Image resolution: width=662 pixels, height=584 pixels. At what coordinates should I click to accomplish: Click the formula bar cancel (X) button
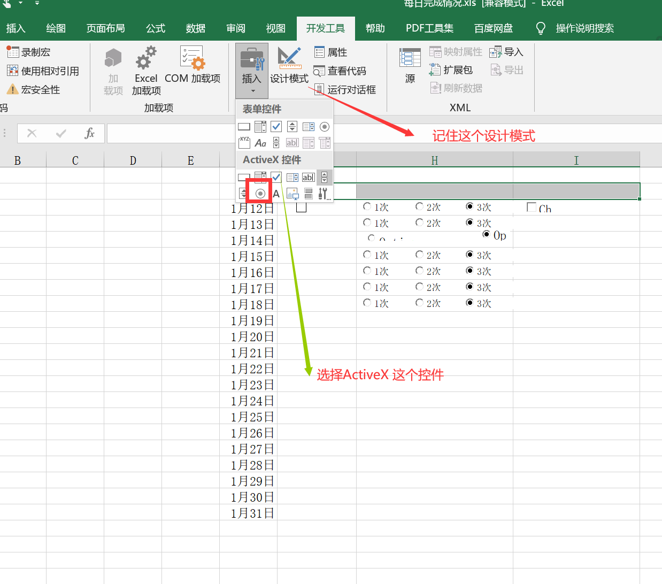click(x=32, y=133)
